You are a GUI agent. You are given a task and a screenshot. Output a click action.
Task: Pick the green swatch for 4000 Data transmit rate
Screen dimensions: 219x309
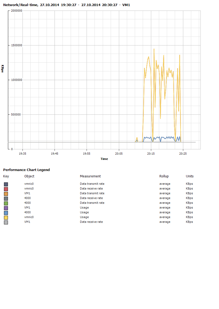[6, 203]
